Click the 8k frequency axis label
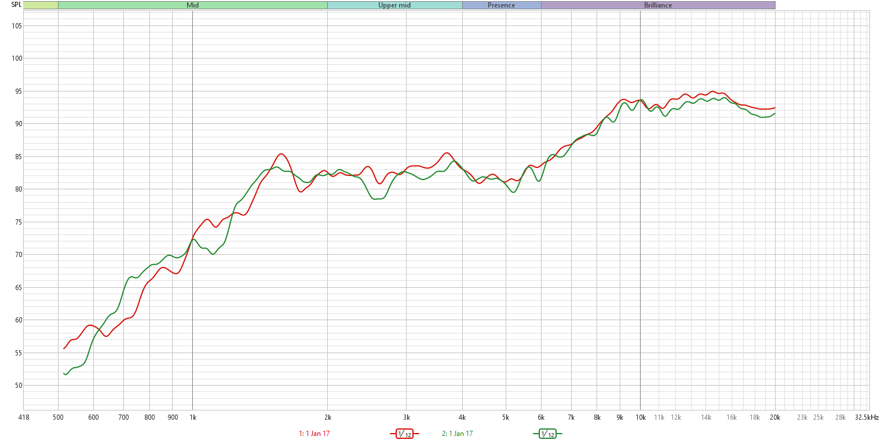The image size is (881, 440). pyautogui.click(x=597, y=417)
